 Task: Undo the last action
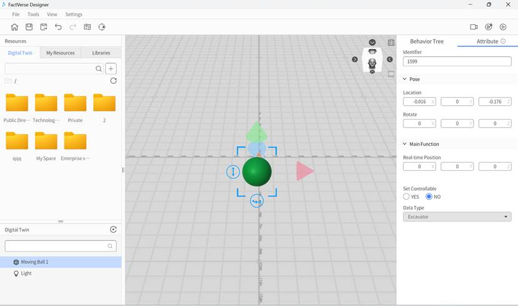pyautogui.click(x=58, y=27)
